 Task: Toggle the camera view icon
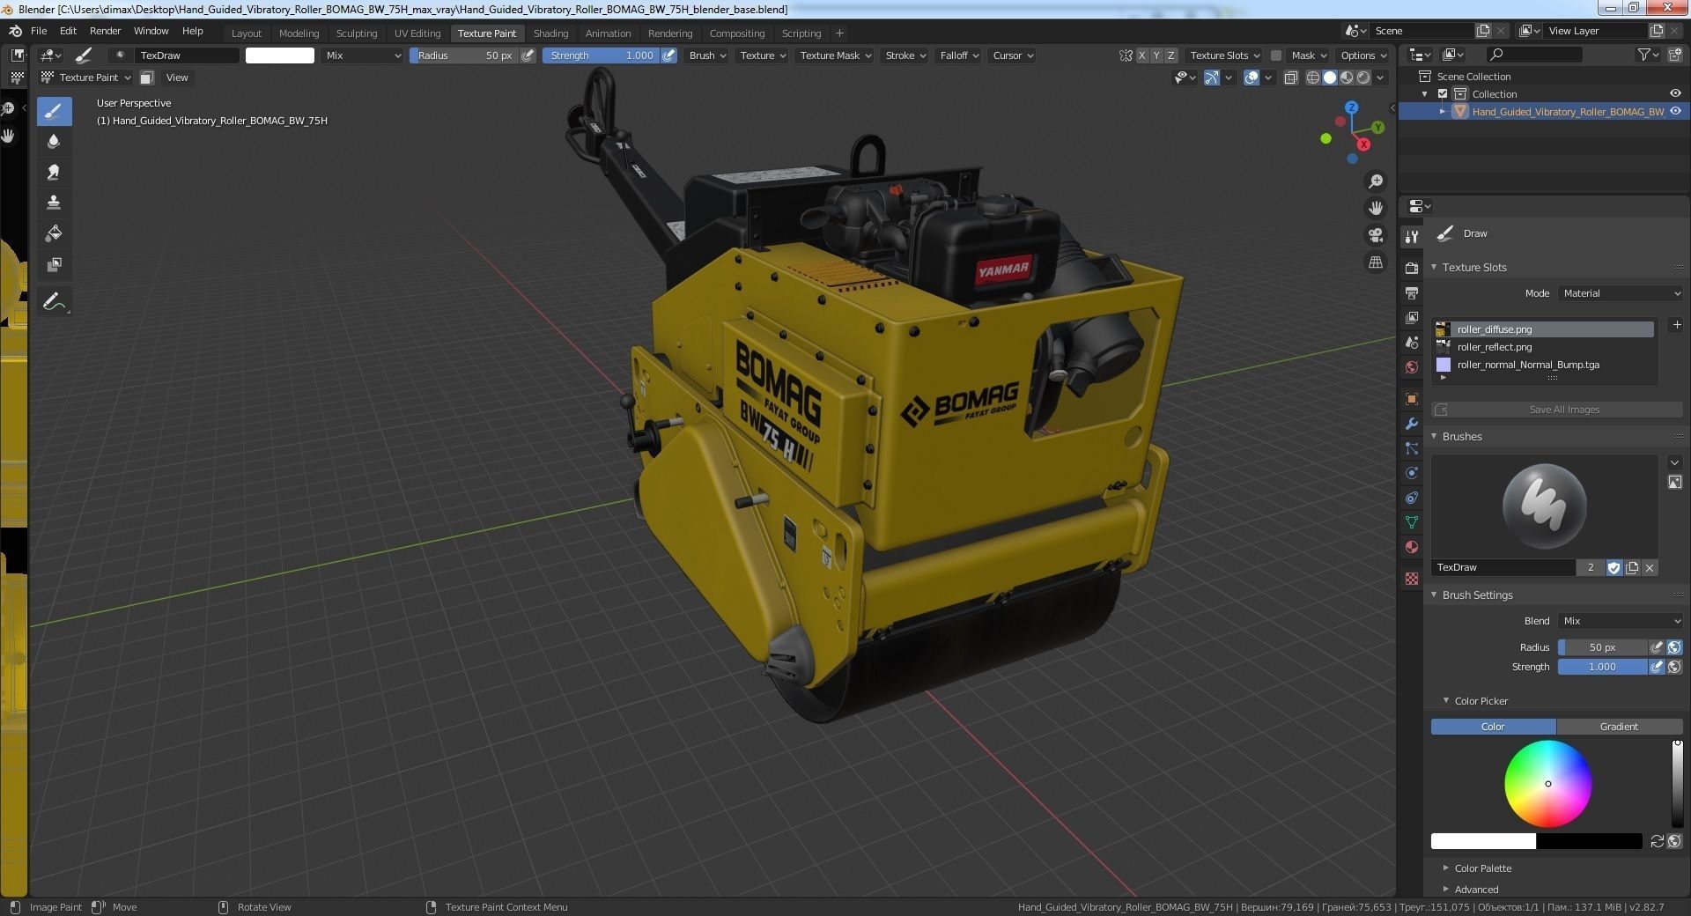tap(1375, 235)
